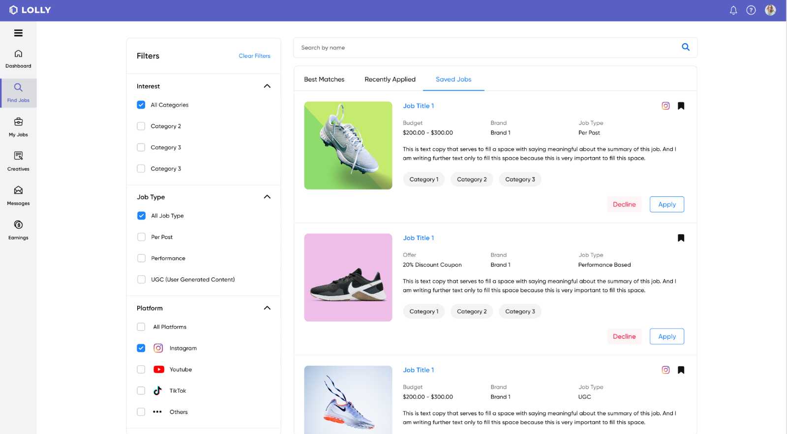The height and width of the screenshot is (434, 787).
Task: Open Creatives in sidebar
Action: 18,162
